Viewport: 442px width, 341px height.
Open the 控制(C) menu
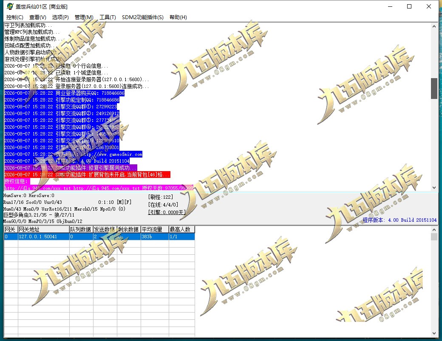(14, 17)
